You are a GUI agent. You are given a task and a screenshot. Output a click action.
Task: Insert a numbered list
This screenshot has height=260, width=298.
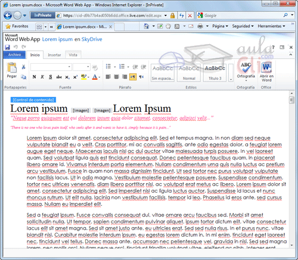[x=122, y=67]
